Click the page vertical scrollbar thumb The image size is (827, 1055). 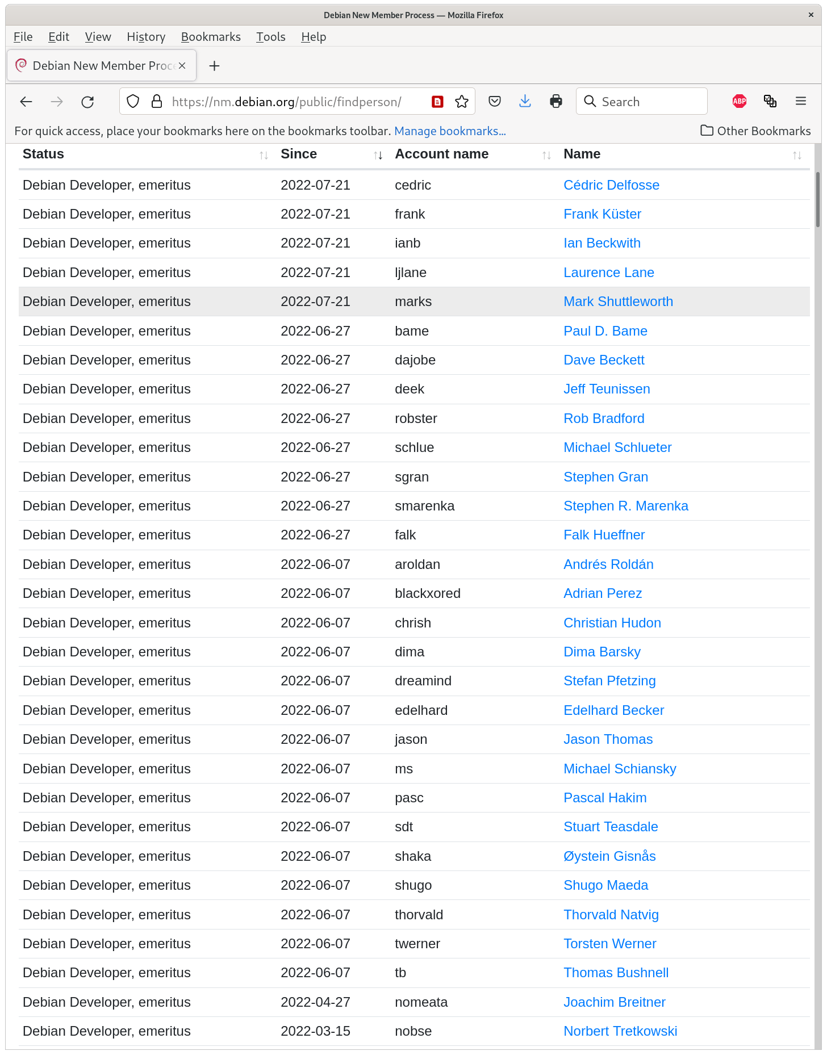[817, 199]
